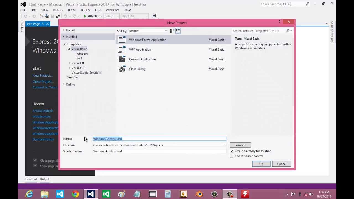The height and width of the screenshot is (199, 354).
Task: Click the Browse... button
Action: coord(240,145)
